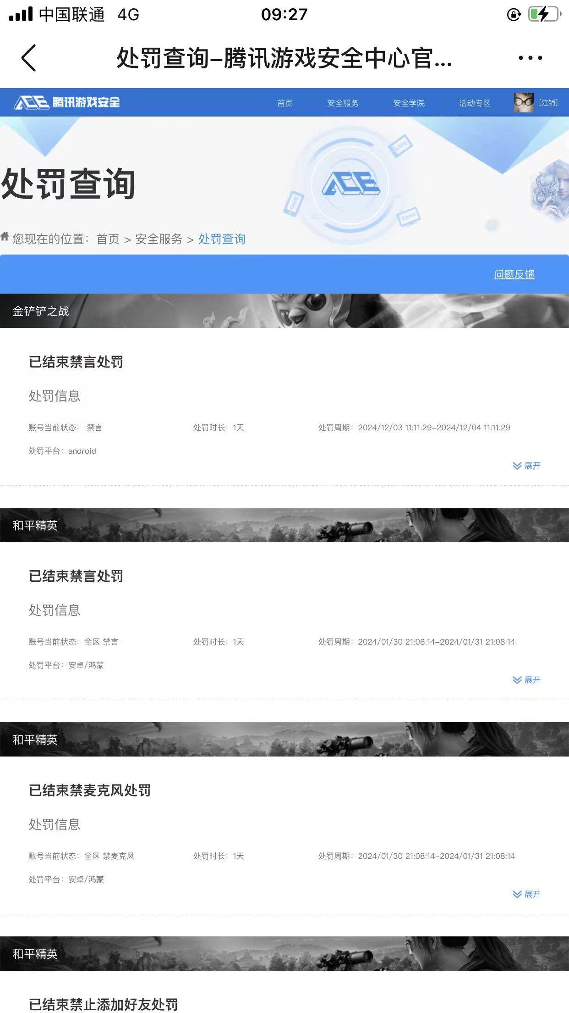Select the 和平精英 banner above 已结束禁言处罚
Screen dimensions: 569x1013
(x=284, y=525)
